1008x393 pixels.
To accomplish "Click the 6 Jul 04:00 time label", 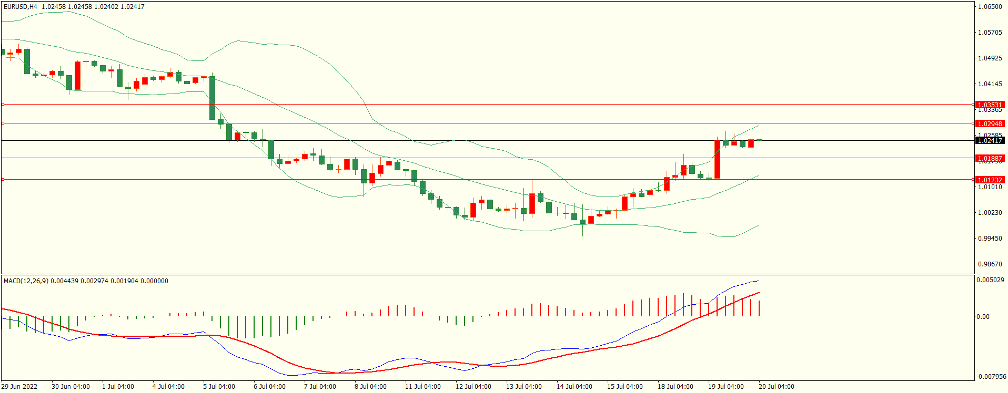I will pyautogui.click(x=269, y=387).
